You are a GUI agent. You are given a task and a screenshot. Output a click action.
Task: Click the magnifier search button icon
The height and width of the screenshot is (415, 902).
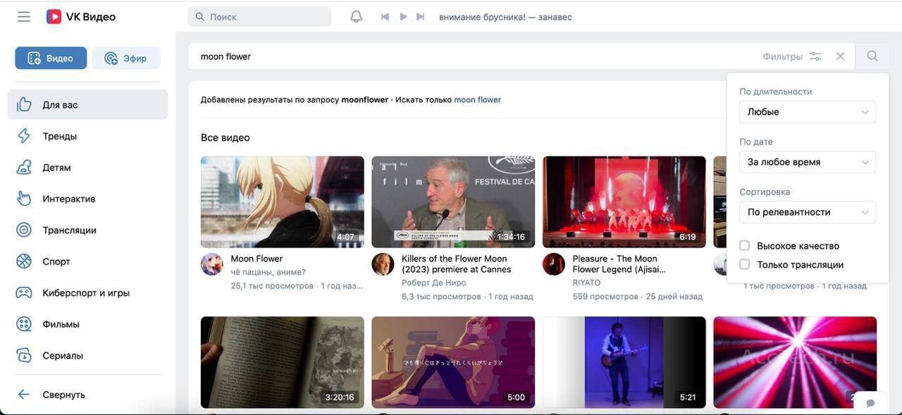872,56
